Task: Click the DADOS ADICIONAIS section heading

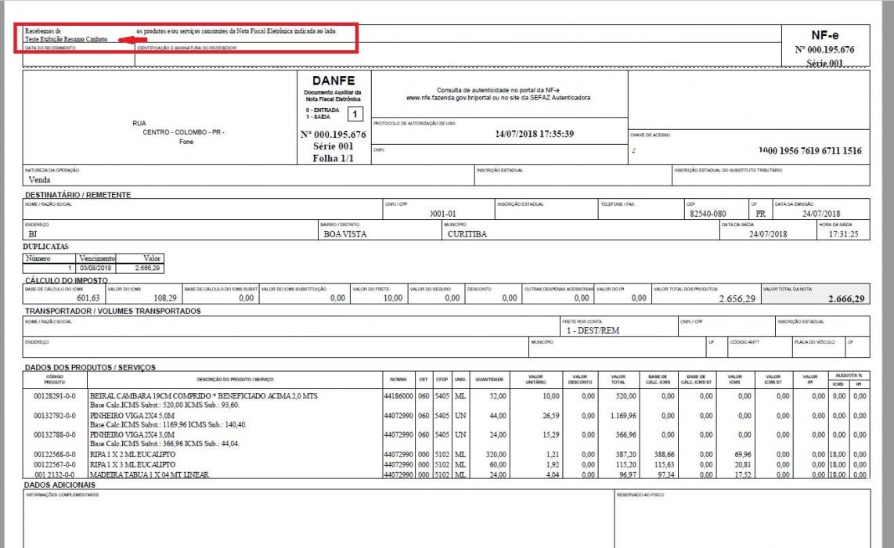Action: click(59, 485)
